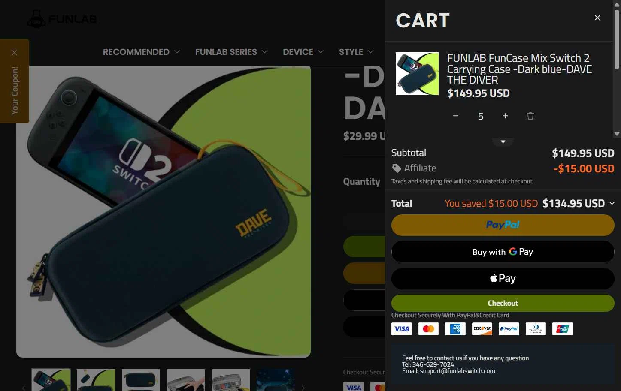Click the American Express icon
Screen dimensions: 621x391
455,329
